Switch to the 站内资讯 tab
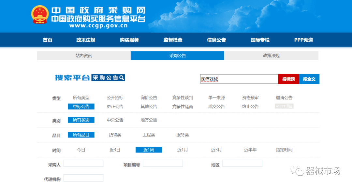This screenshot has height=186, width=352. tap(84, 56)
